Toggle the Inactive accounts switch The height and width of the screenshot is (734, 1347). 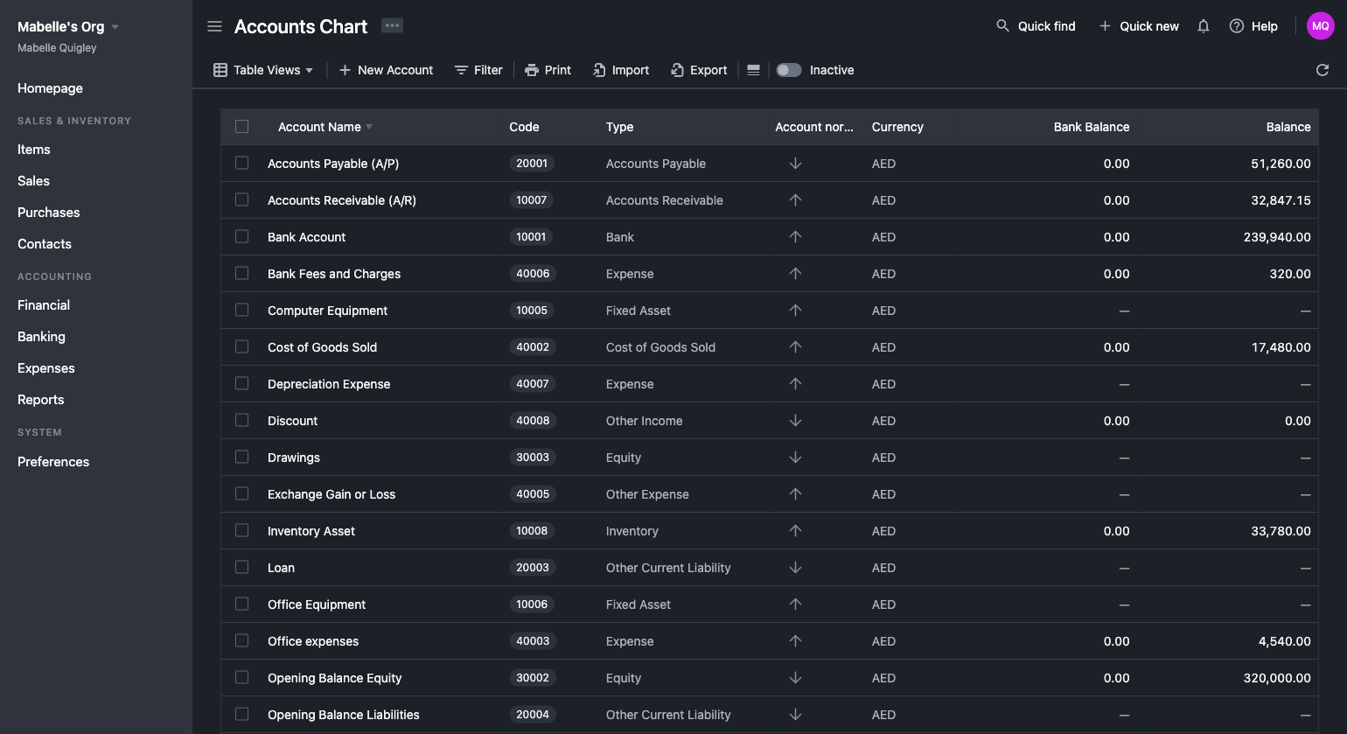(789, 70)
